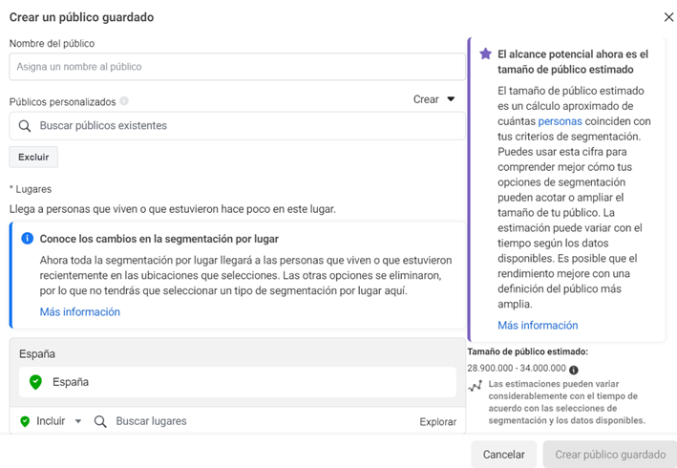Click green location pin beside España
Viewport: 677px width, 468px height.
[x=35, y=382]
